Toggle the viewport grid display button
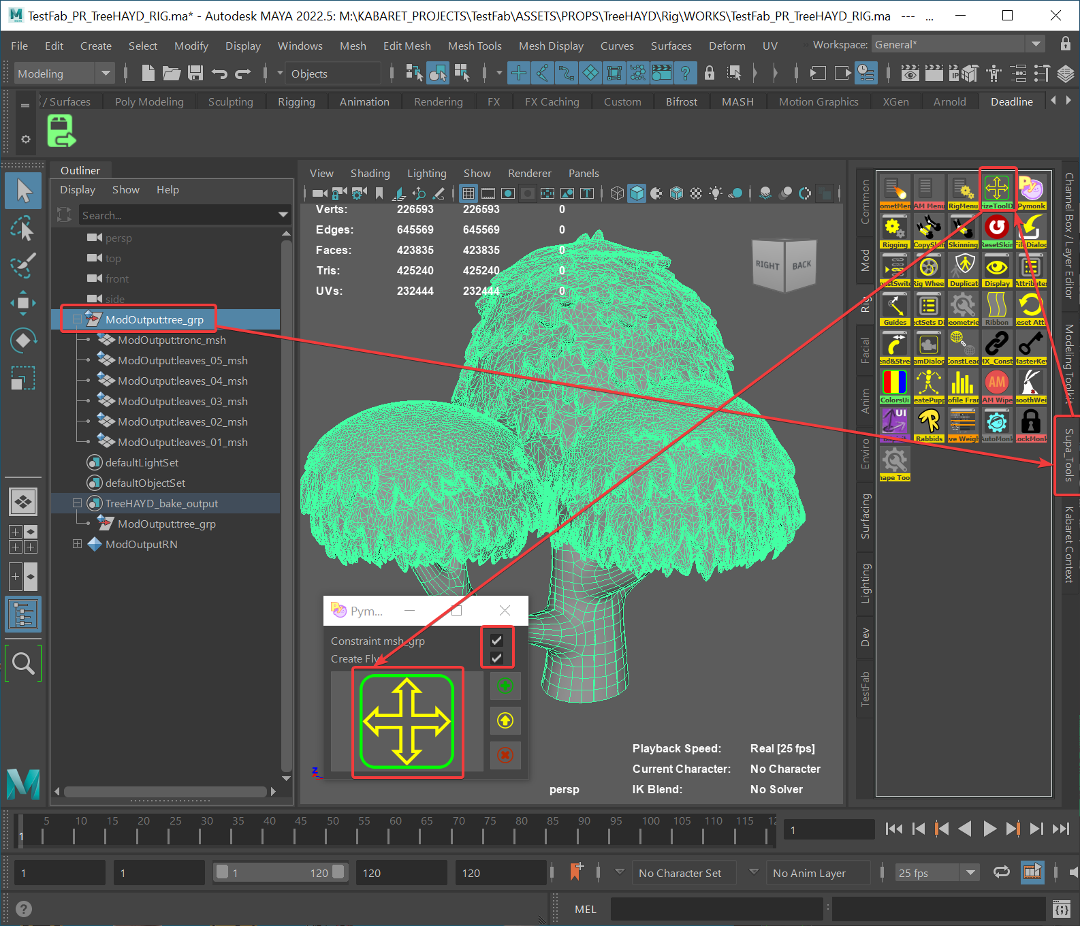 pos(468,193)
